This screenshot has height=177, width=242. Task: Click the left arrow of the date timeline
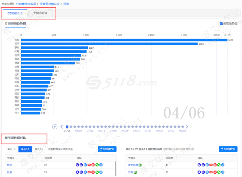coord(61,127)
